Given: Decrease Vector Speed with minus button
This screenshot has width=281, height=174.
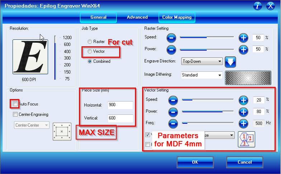Looking at the screenshot, I should pos(173,100).
